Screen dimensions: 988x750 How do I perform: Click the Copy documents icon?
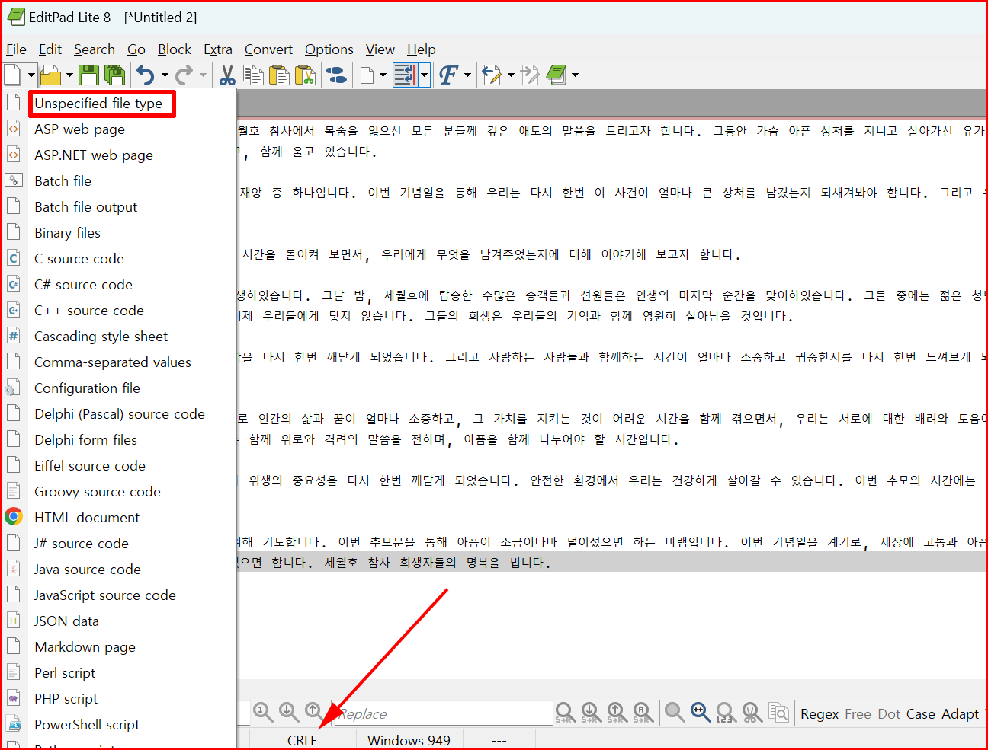253,75
